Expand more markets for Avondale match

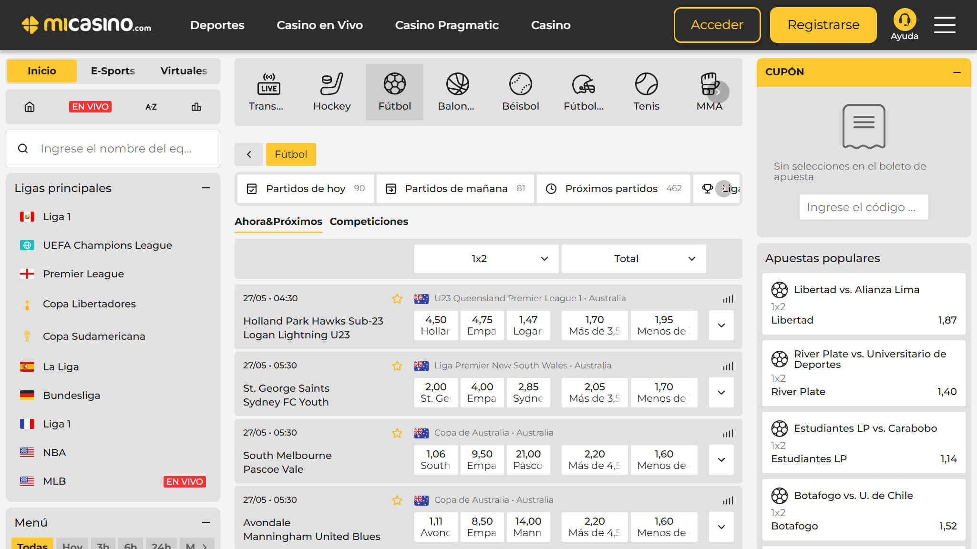[721, 527]
